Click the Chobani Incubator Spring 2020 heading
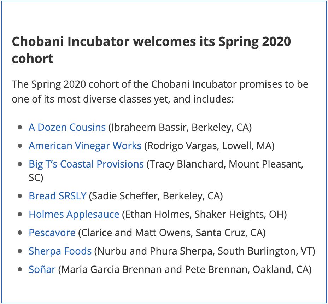 (x=151, y=49)
